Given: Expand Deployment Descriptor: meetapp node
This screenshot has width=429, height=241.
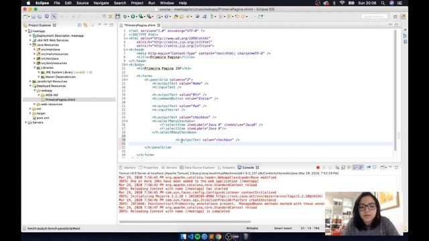Looking at the screenshot, I should click(30, 35).
